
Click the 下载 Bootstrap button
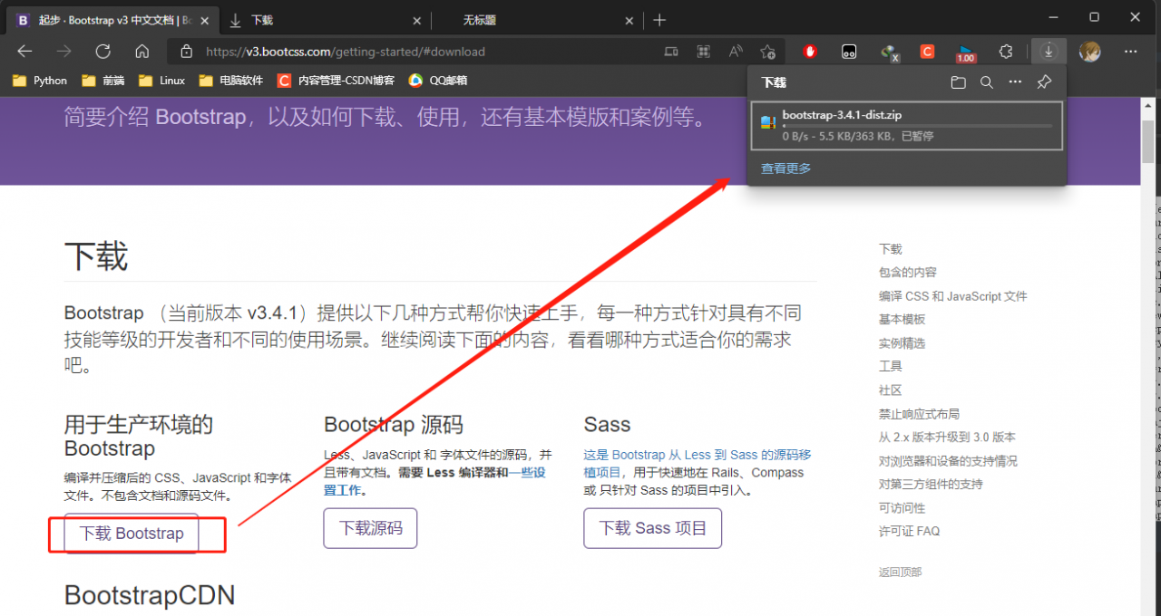click(x=132, y=534)
